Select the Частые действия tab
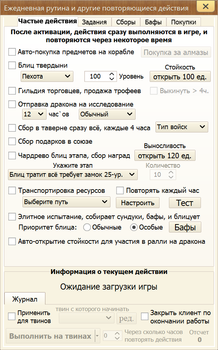Screen dimensions: 218x350 pos(48,21)
